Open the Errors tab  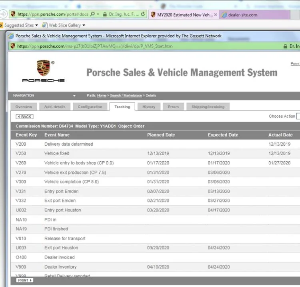tap(173, 107)
